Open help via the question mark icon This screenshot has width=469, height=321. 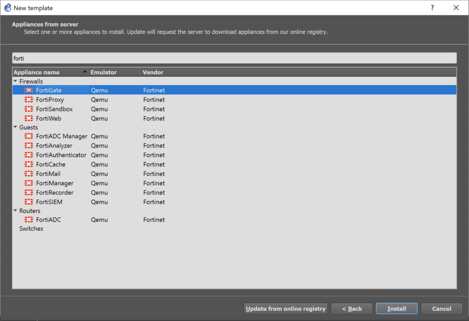pyautogui.click(x=432, y=8)
